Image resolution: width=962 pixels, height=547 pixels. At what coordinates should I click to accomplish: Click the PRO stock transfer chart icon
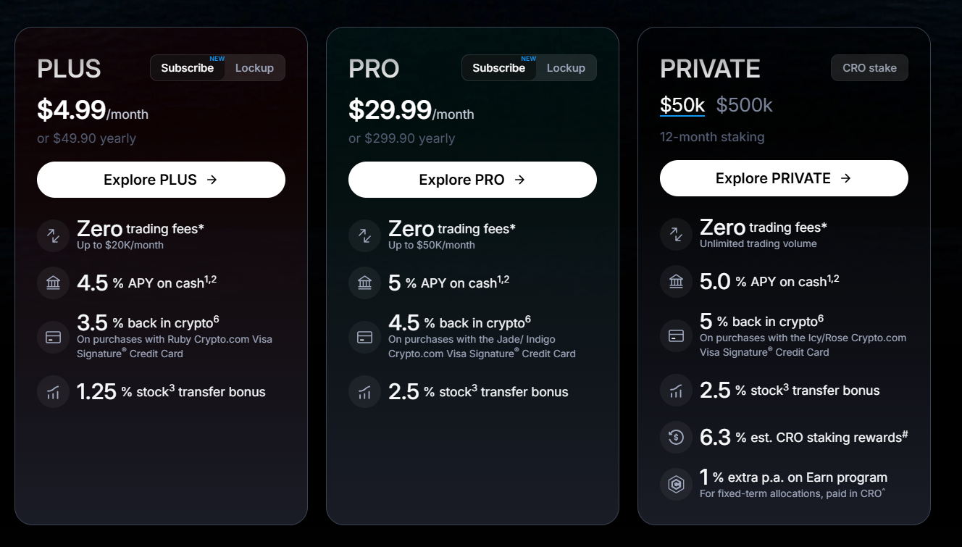pos(364,392)
